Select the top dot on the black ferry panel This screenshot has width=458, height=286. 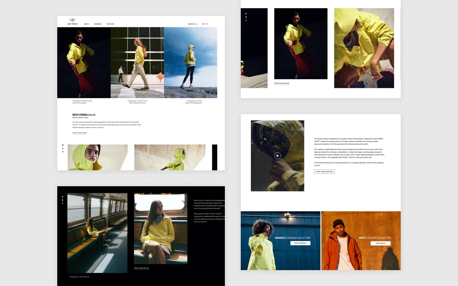62,197
